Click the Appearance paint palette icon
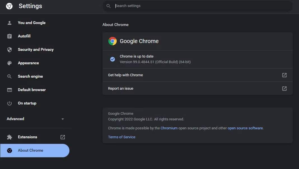 pyautogui.click(x=10, y=63)
